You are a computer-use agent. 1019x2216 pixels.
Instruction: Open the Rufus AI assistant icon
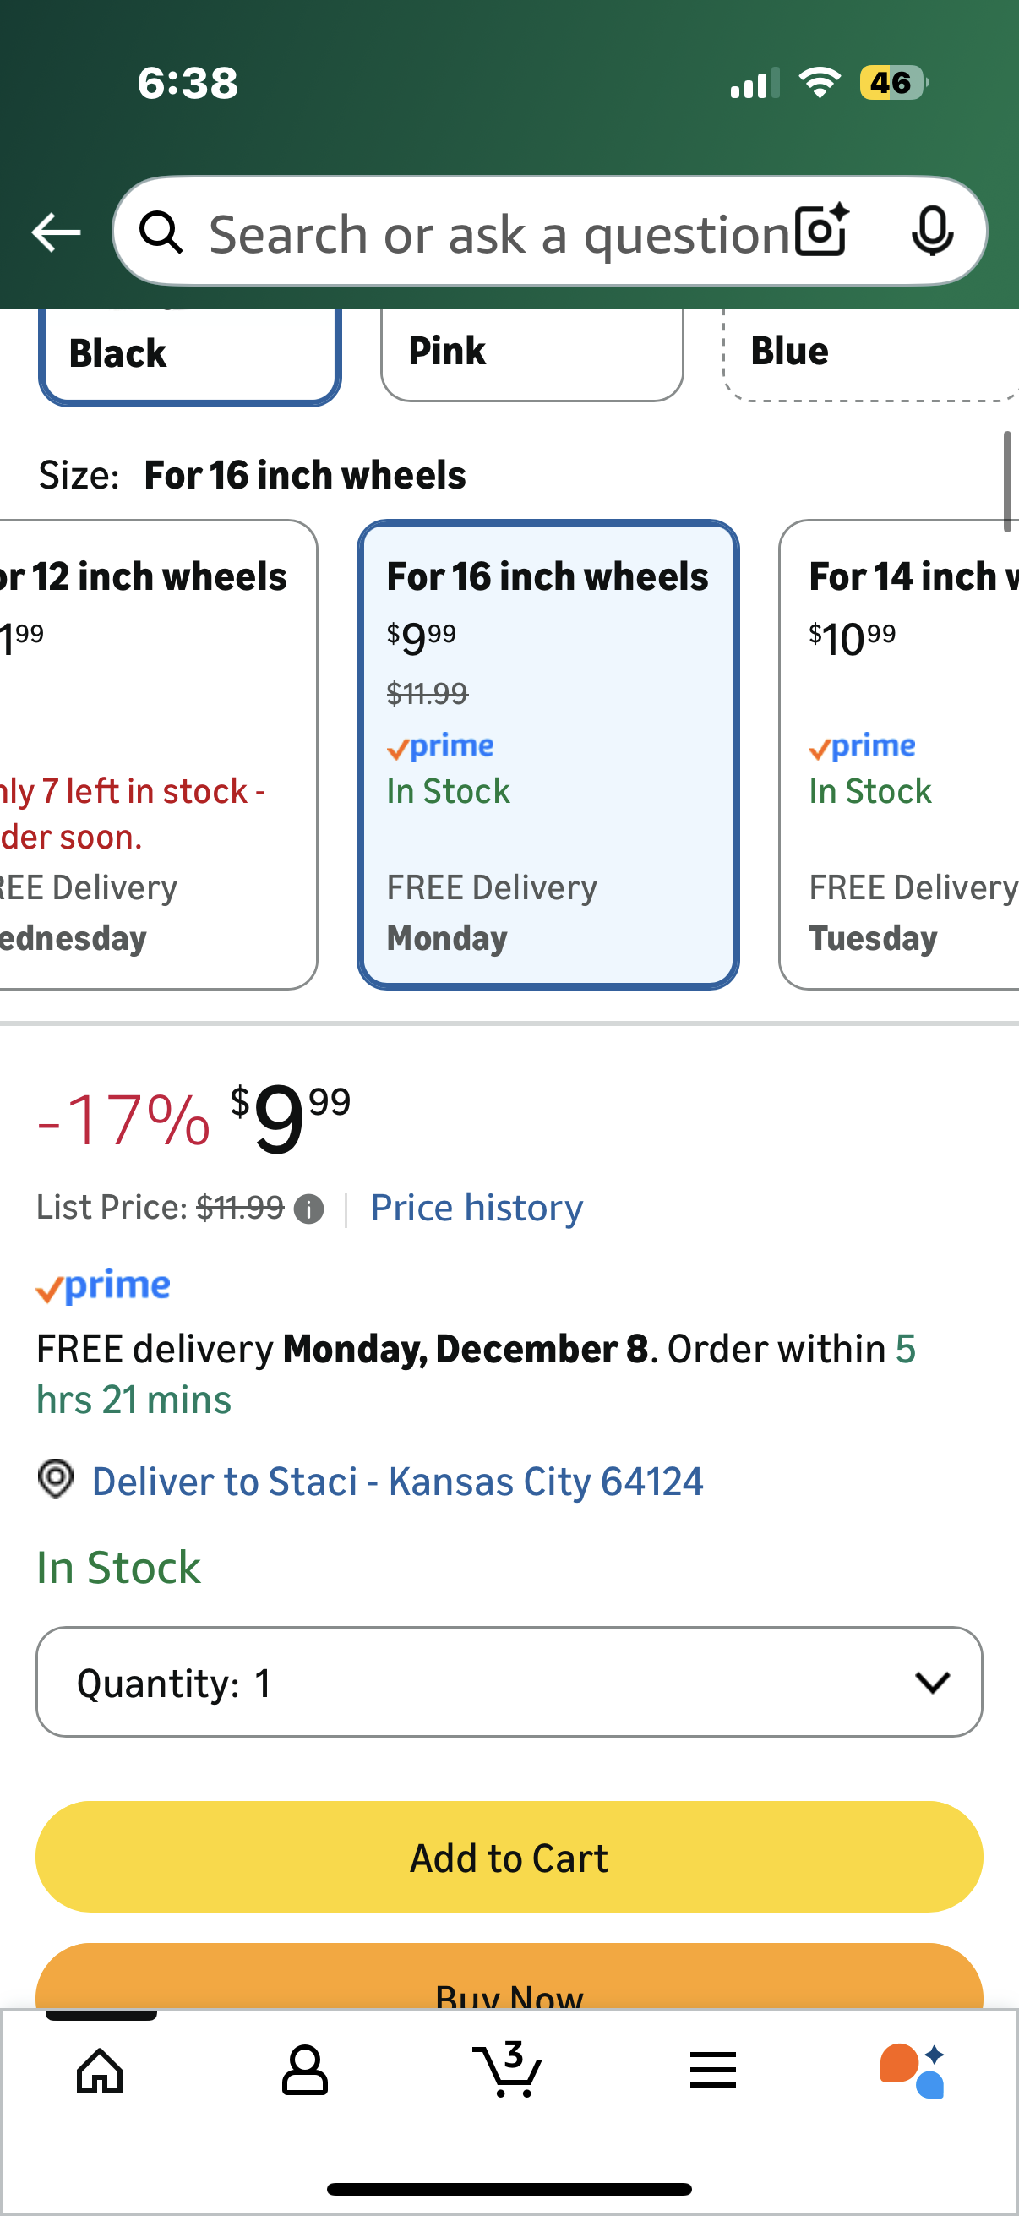[x=913, y=2069]
